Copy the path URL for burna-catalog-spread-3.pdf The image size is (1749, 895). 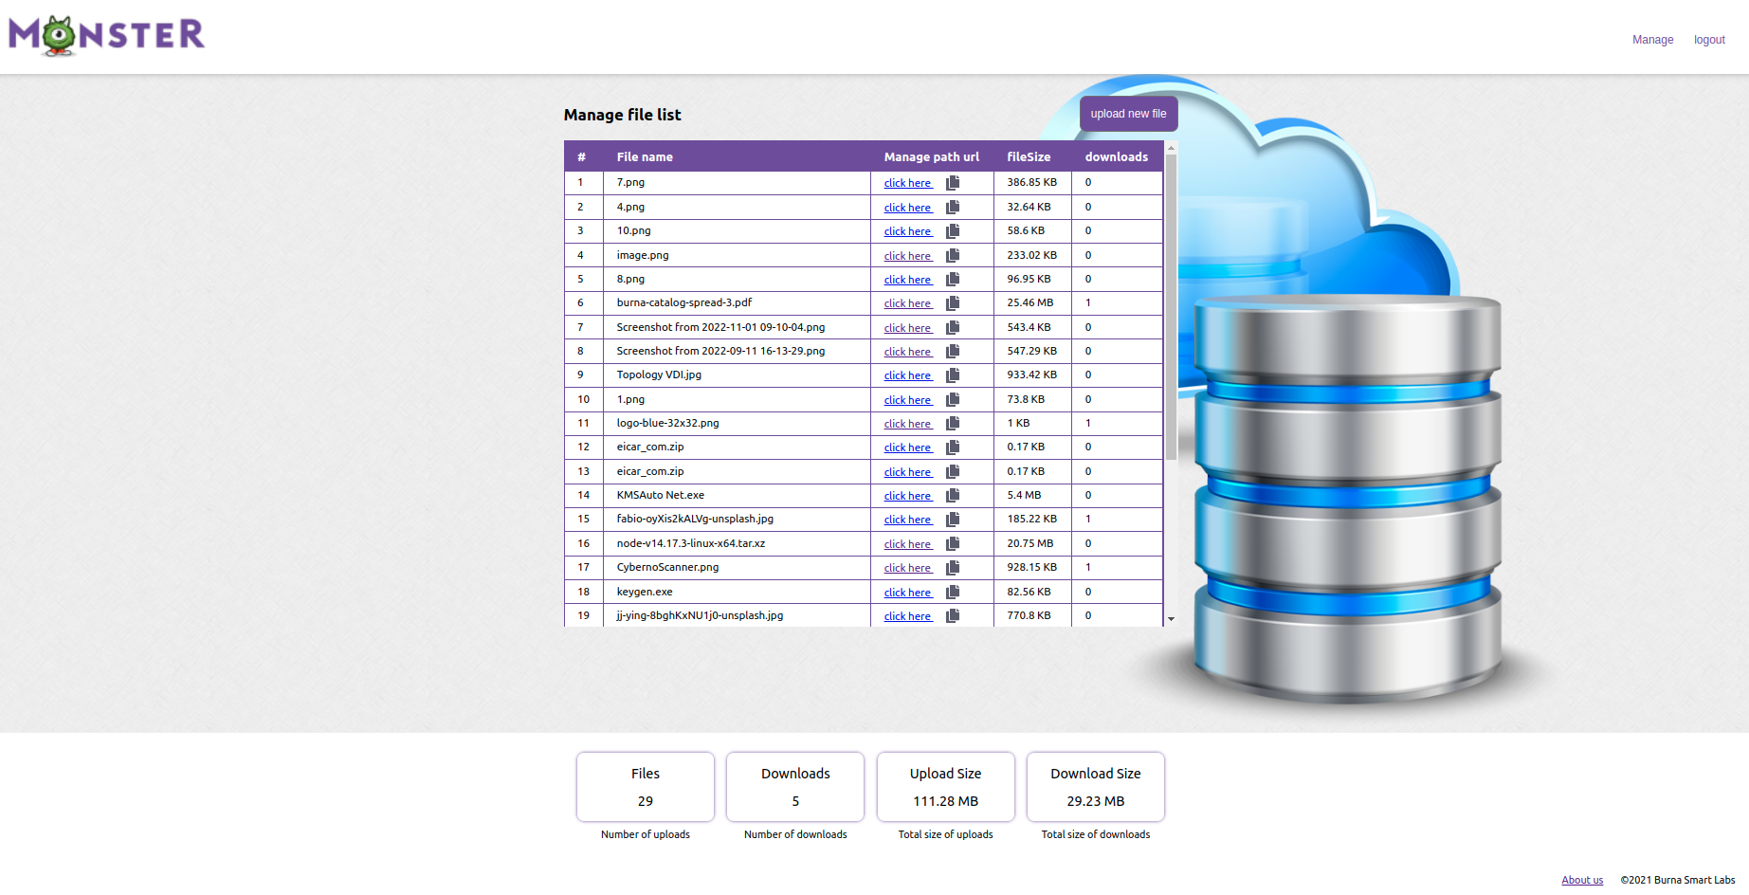click(x=953, y=302)
